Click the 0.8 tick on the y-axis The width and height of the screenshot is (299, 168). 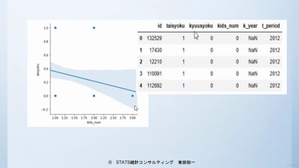click(46, 42)
